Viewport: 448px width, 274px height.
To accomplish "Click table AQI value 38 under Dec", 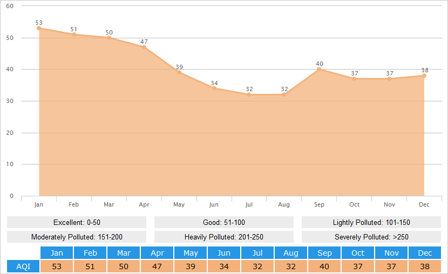I will (x=425, y=266).
